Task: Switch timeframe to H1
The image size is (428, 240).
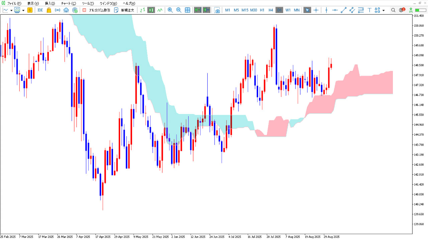Action: (262, 10)
